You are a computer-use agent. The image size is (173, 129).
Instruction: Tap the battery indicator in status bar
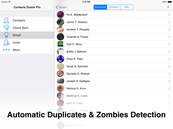coord(170,2)
